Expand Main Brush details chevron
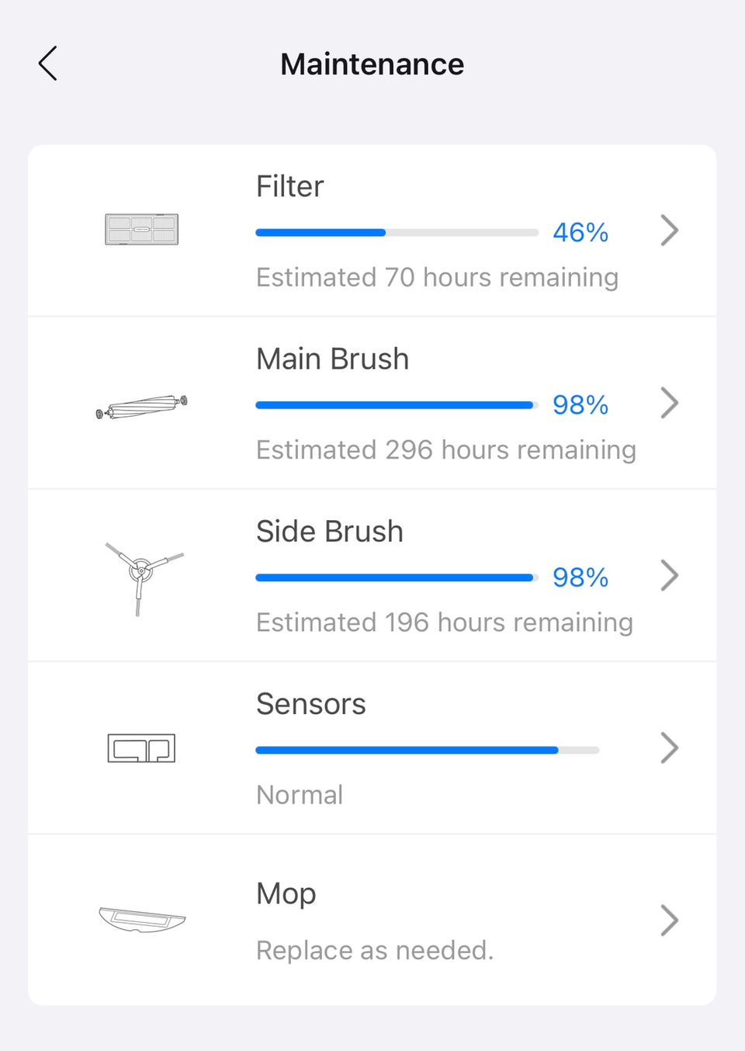Screen dimensions: 745x1051 (x=669, y=403)
